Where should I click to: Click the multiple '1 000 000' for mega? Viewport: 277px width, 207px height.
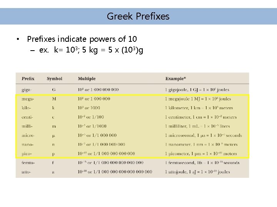[x=100, y=99]
